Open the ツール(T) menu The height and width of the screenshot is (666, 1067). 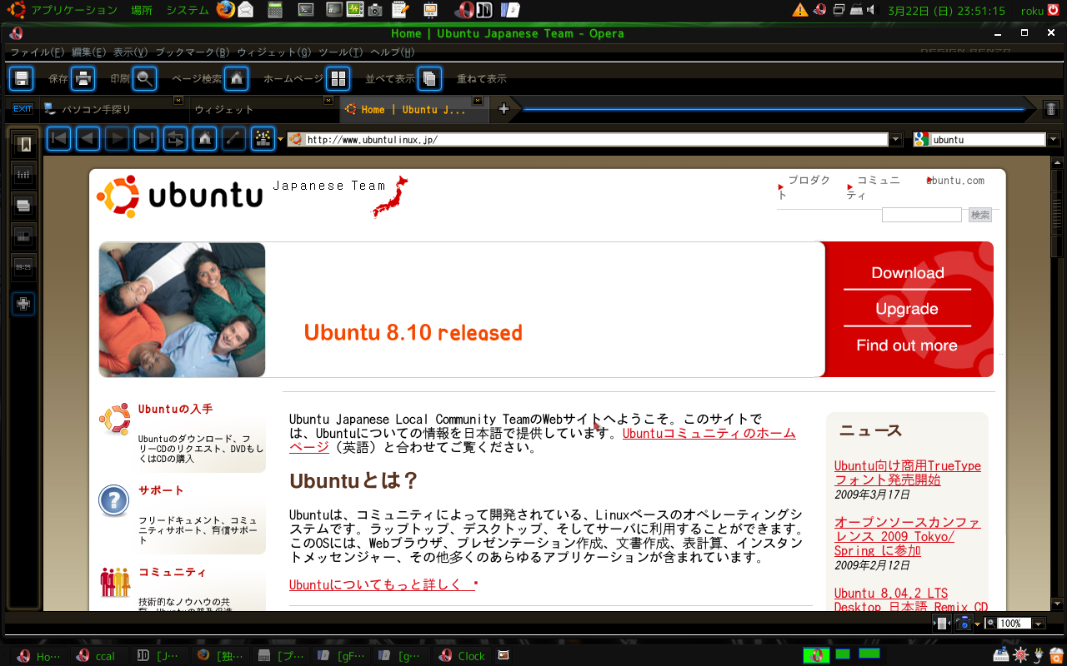click(341, 52)
